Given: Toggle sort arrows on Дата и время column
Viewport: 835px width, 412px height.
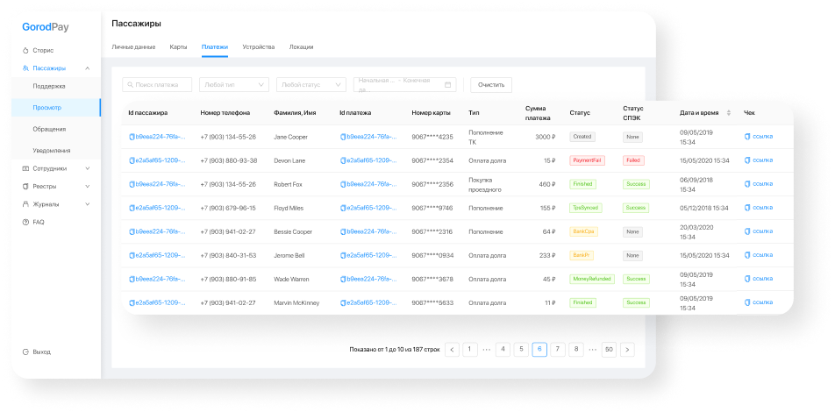Looking at the screenshot, I should click(x=729, y=113).
